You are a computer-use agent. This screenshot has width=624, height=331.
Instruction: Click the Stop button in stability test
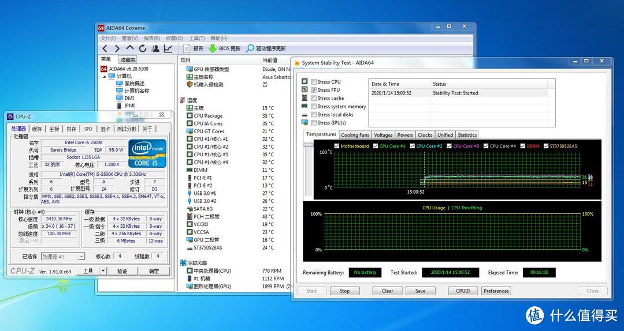(344, 291)
